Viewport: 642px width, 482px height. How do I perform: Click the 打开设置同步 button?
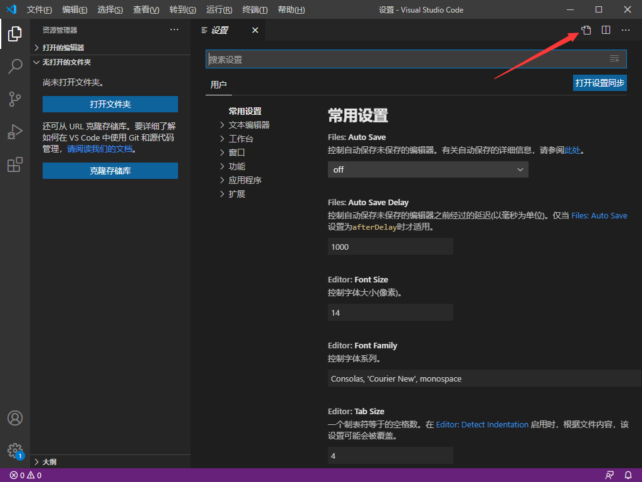(x=599, y=83)
